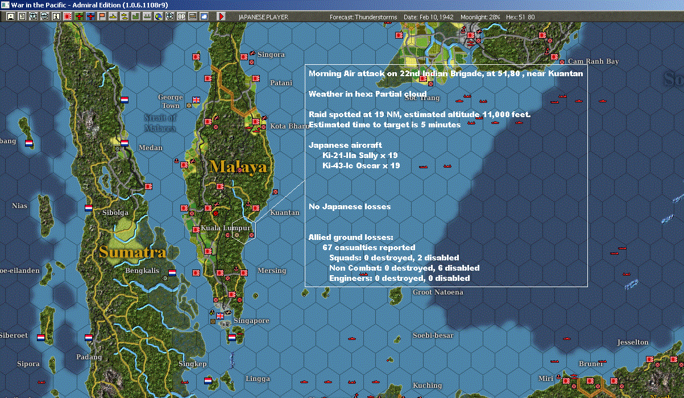Click the 'Ki-21-IIa Sally x 19' line
This screenshot has height=398, width=684.
coord(360,155)
